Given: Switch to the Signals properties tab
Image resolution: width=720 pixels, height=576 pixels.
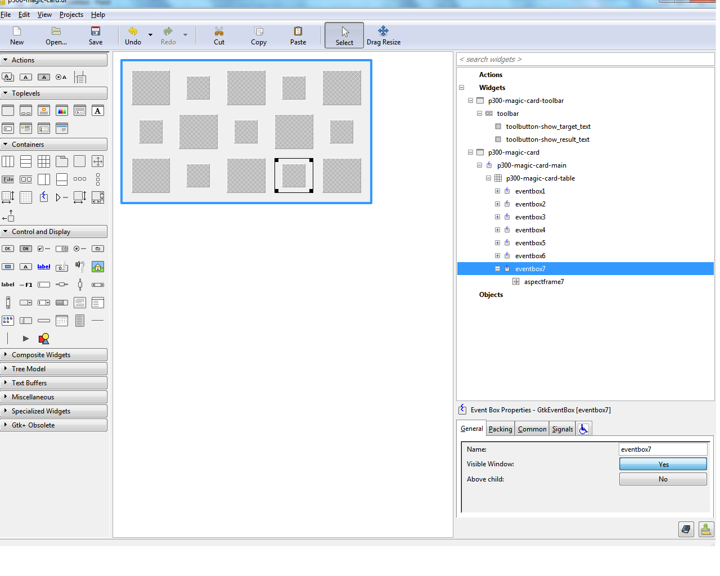Looking at the screenshot, I should coord(562,429).
